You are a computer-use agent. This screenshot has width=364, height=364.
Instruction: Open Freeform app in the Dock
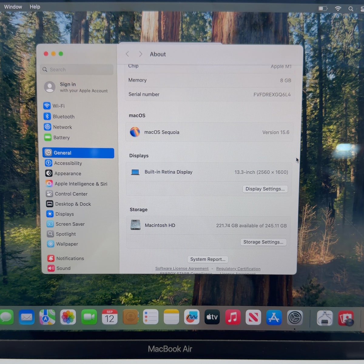coord(192,317)
